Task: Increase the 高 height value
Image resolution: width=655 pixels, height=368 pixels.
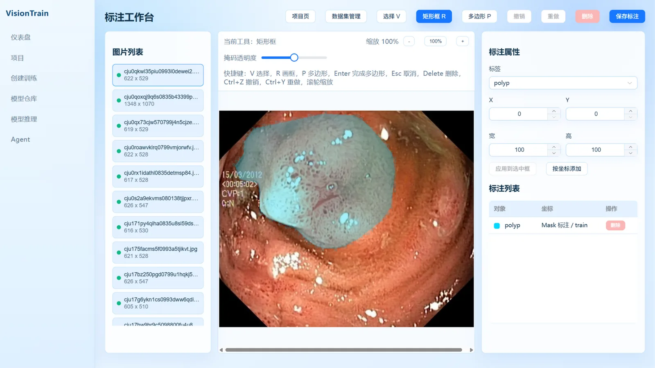Action: pyautogui.click(x=630, y=147)
